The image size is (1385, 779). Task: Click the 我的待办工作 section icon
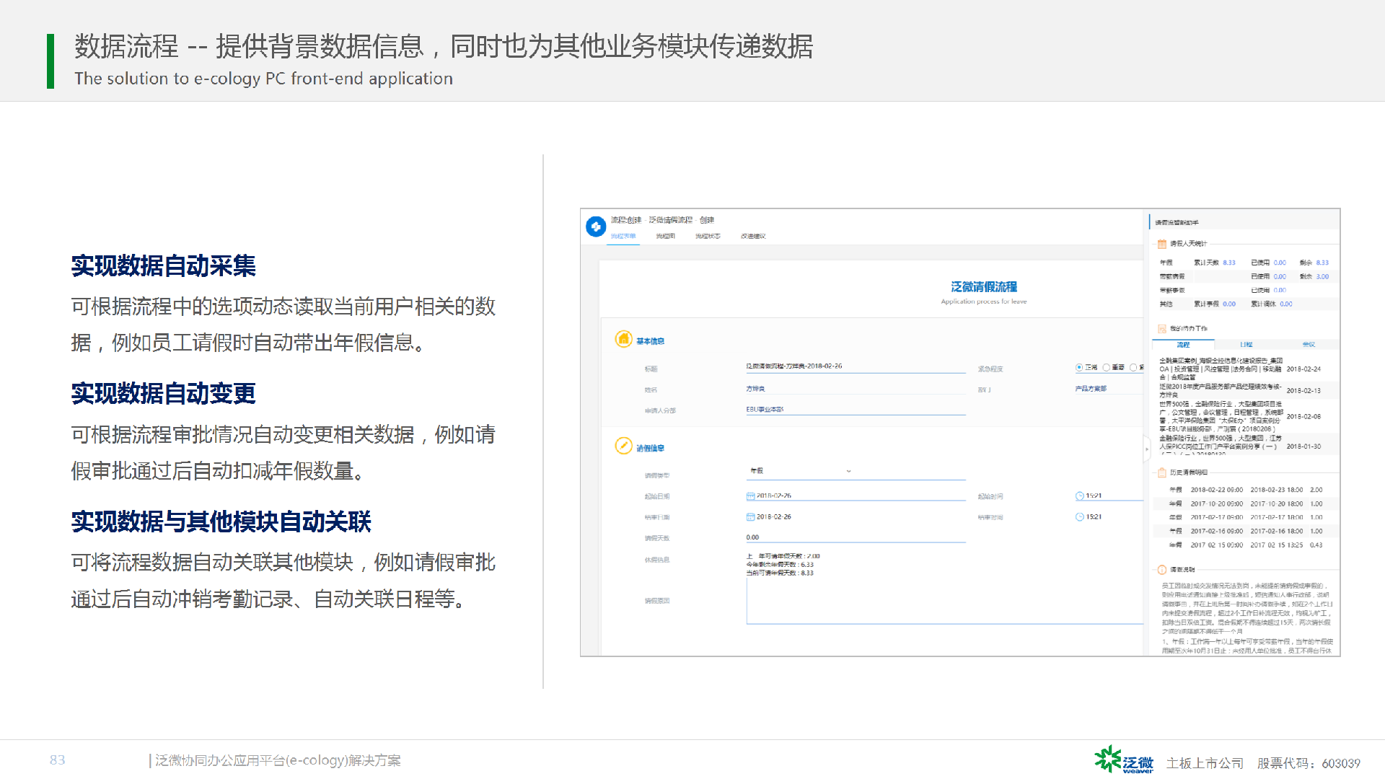tap(1162, 329)
